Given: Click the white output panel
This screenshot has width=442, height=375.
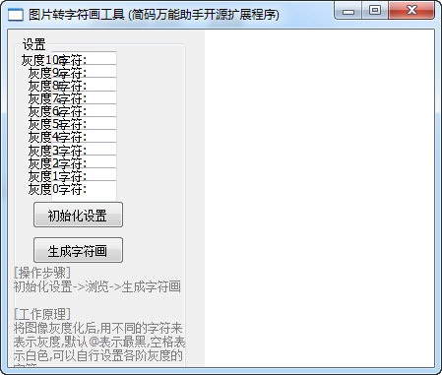Looking at the screenshot, I should 320,199.
